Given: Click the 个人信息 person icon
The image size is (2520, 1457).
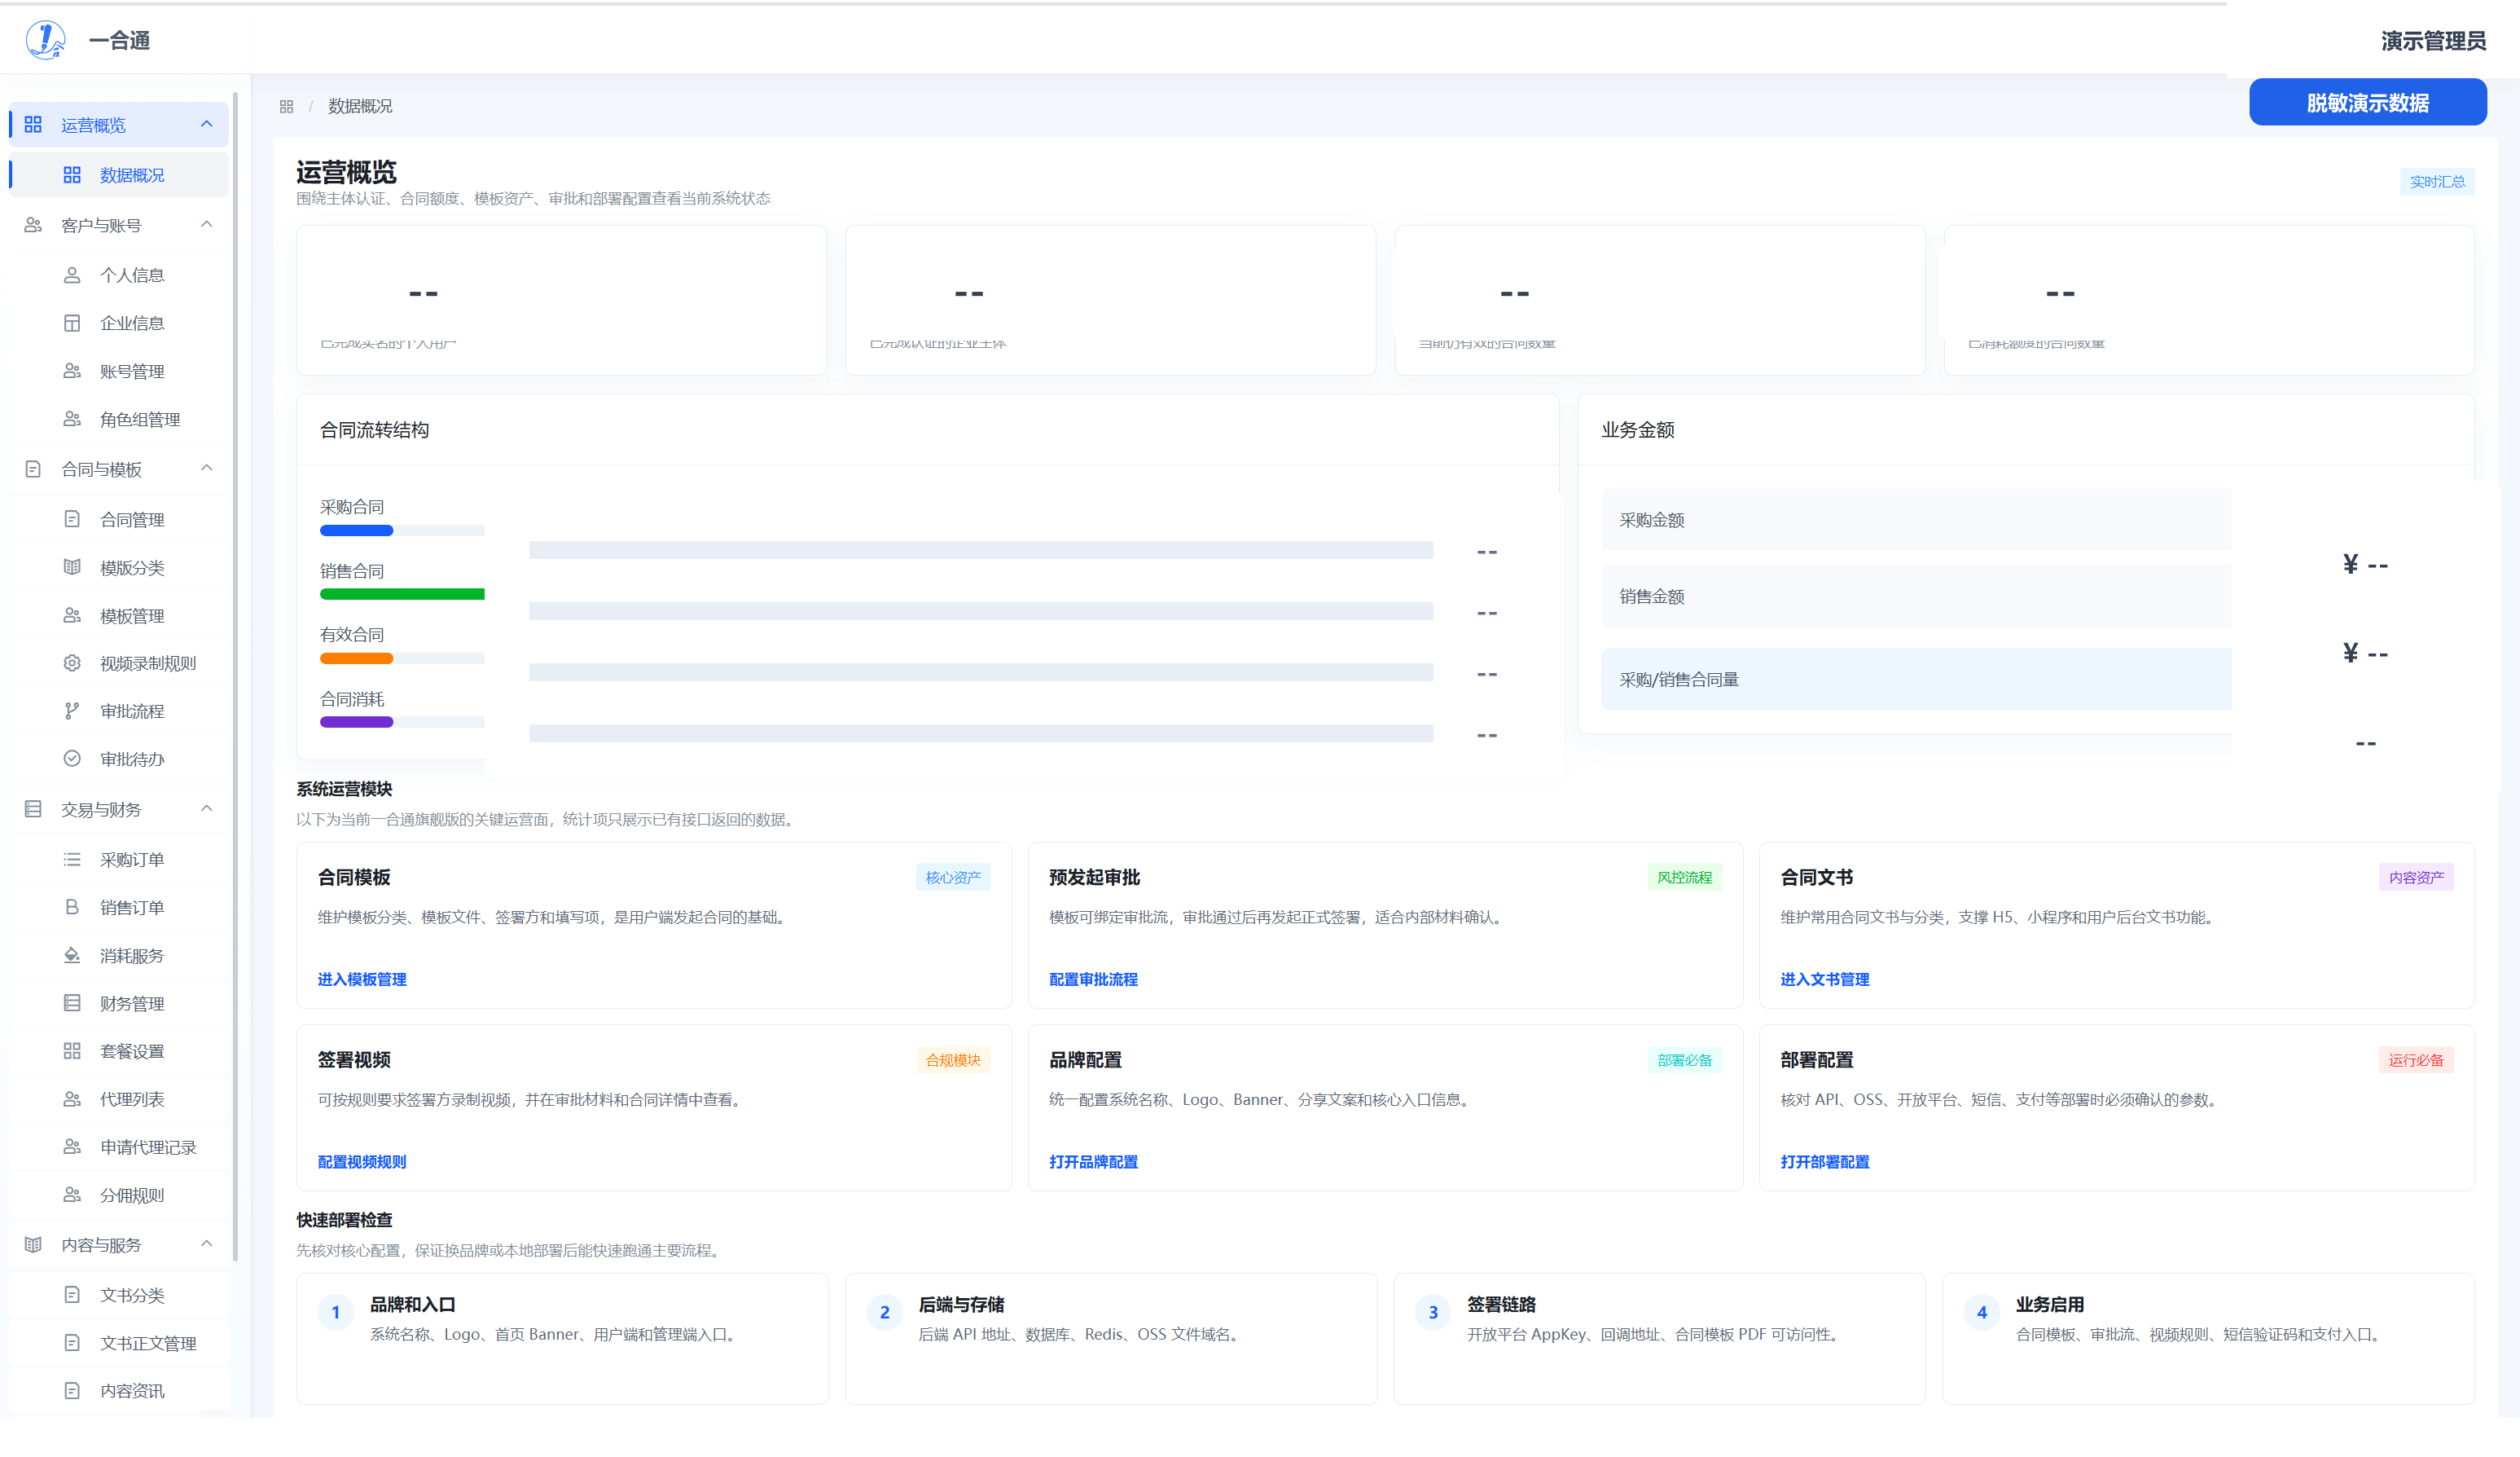Looking at the screenshot, I should 72,275.
